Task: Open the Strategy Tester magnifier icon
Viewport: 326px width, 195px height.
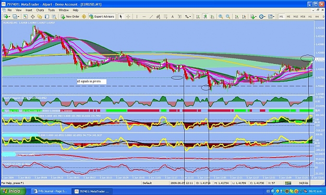Action: [54, 17]
